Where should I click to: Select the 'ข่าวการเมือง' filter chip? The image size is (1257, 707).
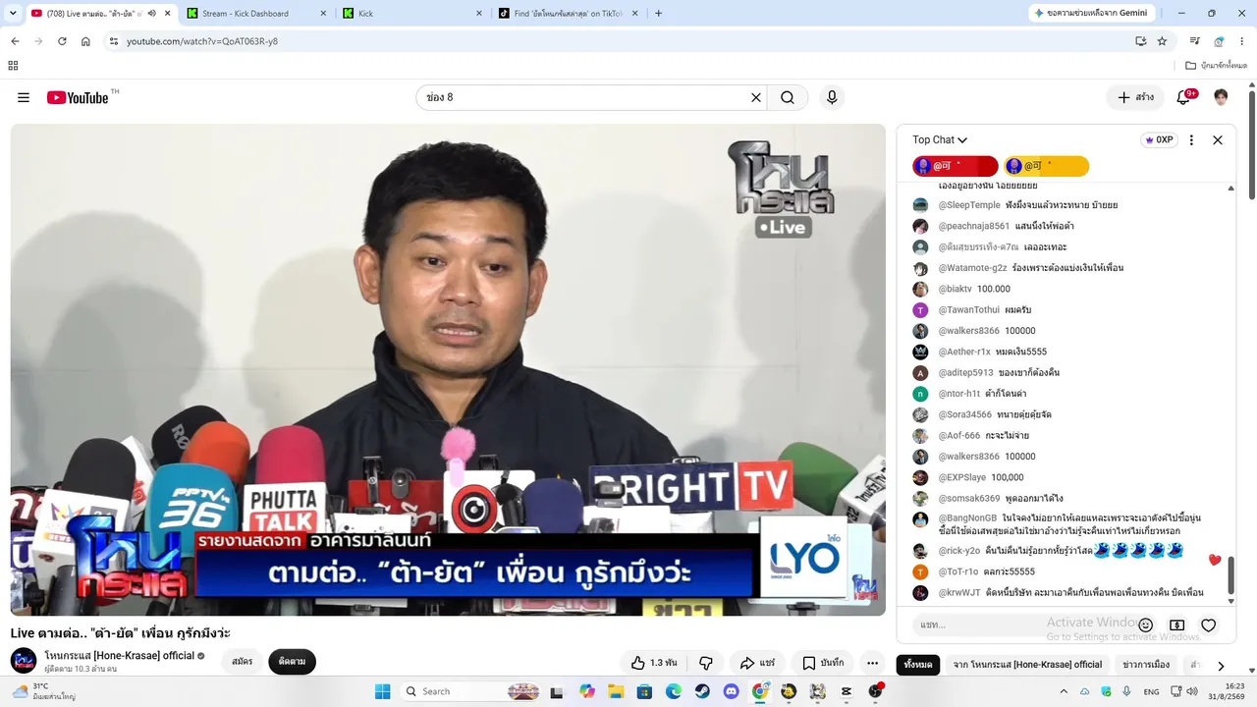1146,665
